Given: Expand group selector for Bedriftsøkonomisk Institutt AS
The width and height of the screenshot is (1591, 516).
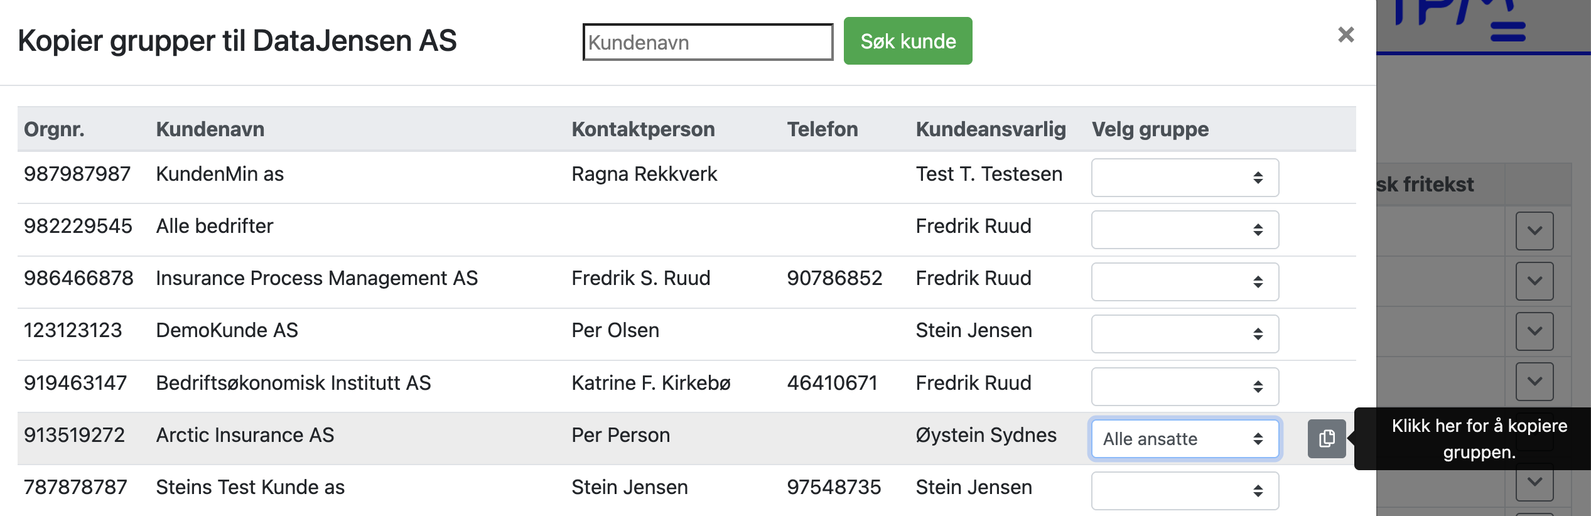Looking at the screenshot, I should tap(1185, 387).
